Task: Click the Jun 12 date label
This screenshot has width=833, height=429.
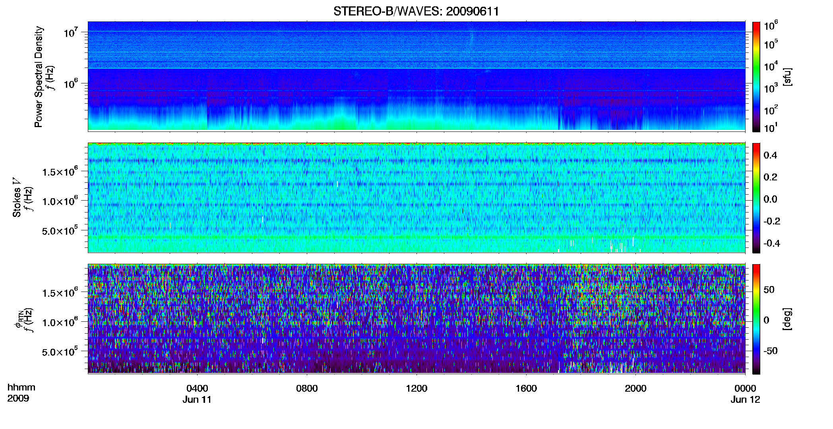Action: coord(745,400)
